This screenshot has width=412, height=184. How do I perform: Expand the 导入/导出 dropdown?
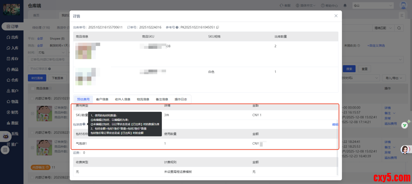coord(393,78)
